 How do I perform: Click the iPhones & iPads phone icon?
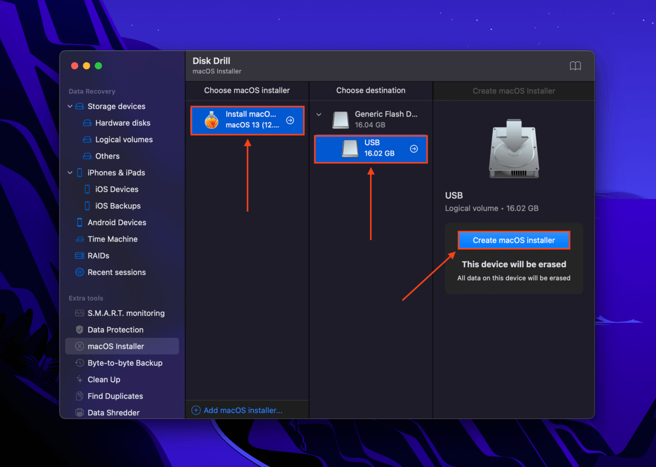click(79, 173)
